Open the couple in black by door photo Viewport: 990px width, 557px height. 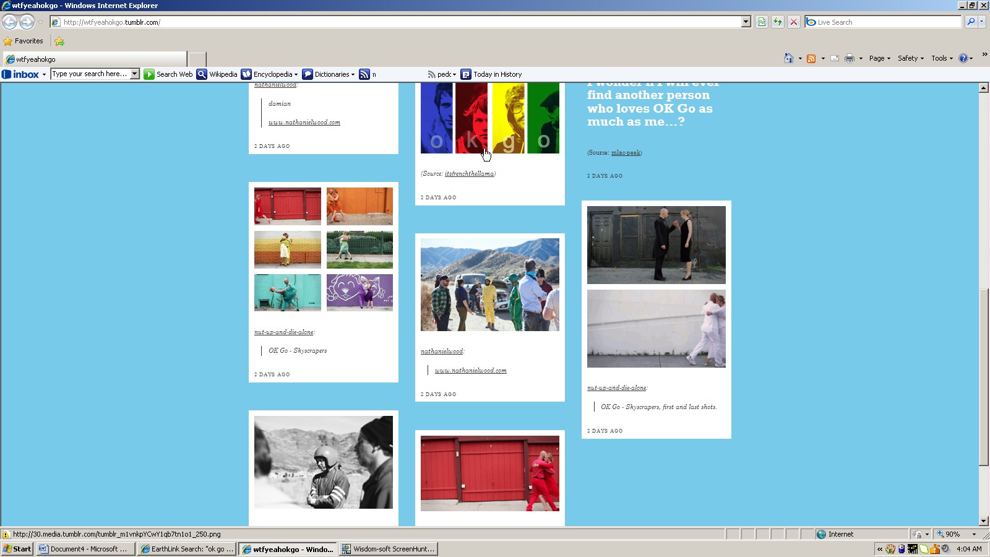656,245
